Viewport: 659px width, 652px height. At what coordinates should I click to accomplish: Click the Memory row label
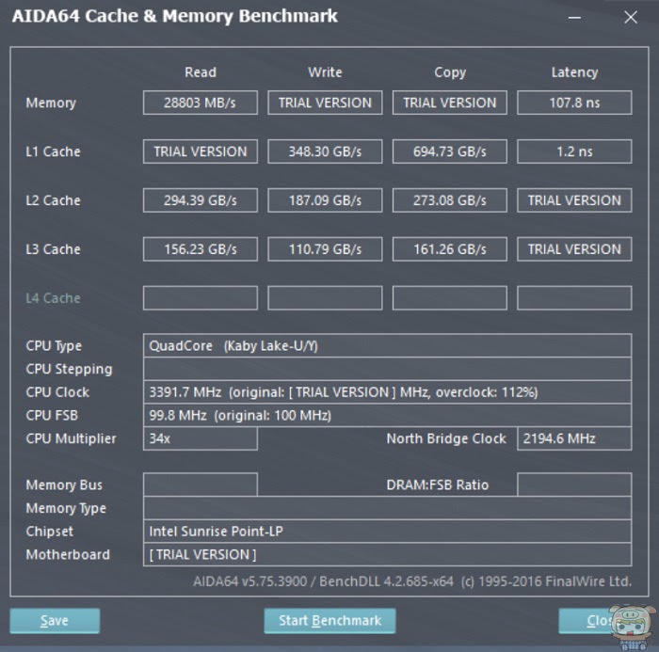[51, 103]
